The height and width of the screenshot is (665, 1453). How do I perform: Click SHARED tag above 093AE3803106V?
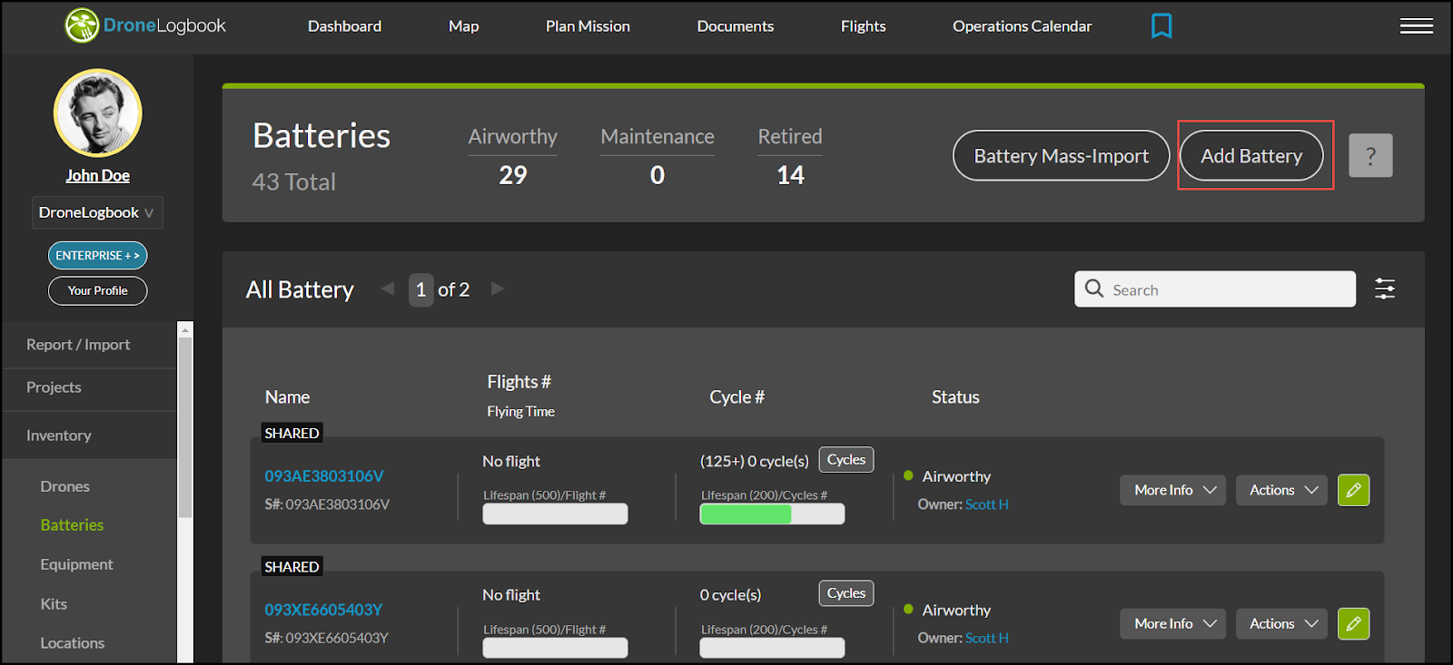pyautogui.click(x=292, y=434)
